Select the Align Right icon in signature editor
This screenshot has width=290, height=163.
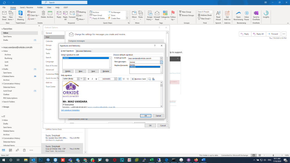pos(128,79)
